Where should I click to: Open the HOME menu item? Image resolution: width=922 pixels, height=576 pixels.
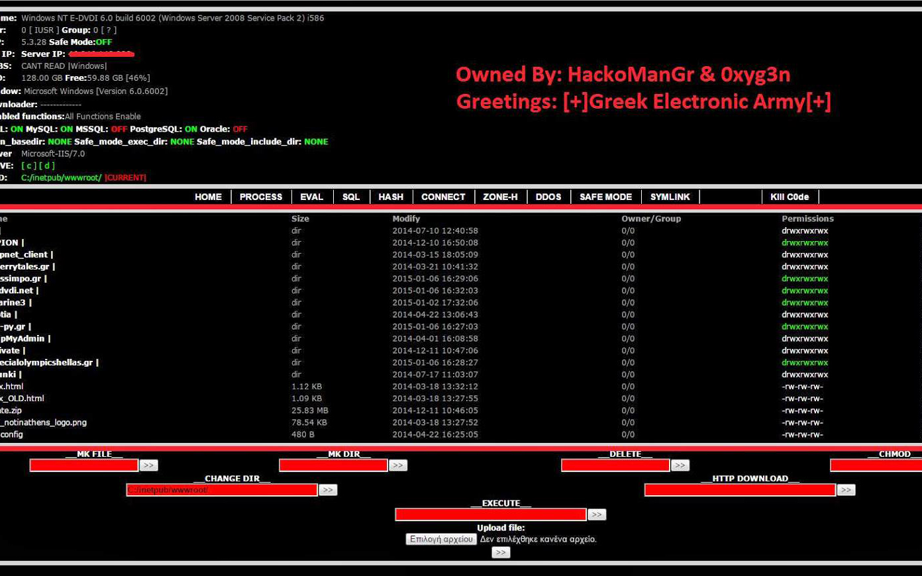[208, 197]
